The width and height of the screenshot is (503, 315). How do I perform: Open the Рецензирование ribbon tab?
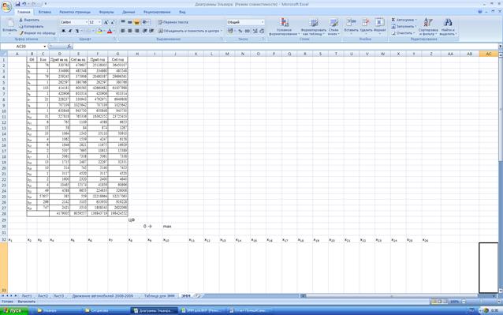point(157,12)
